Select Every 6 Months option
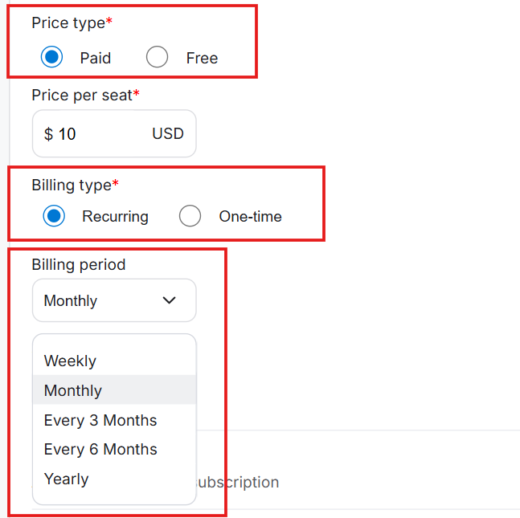 click(100, 449)
